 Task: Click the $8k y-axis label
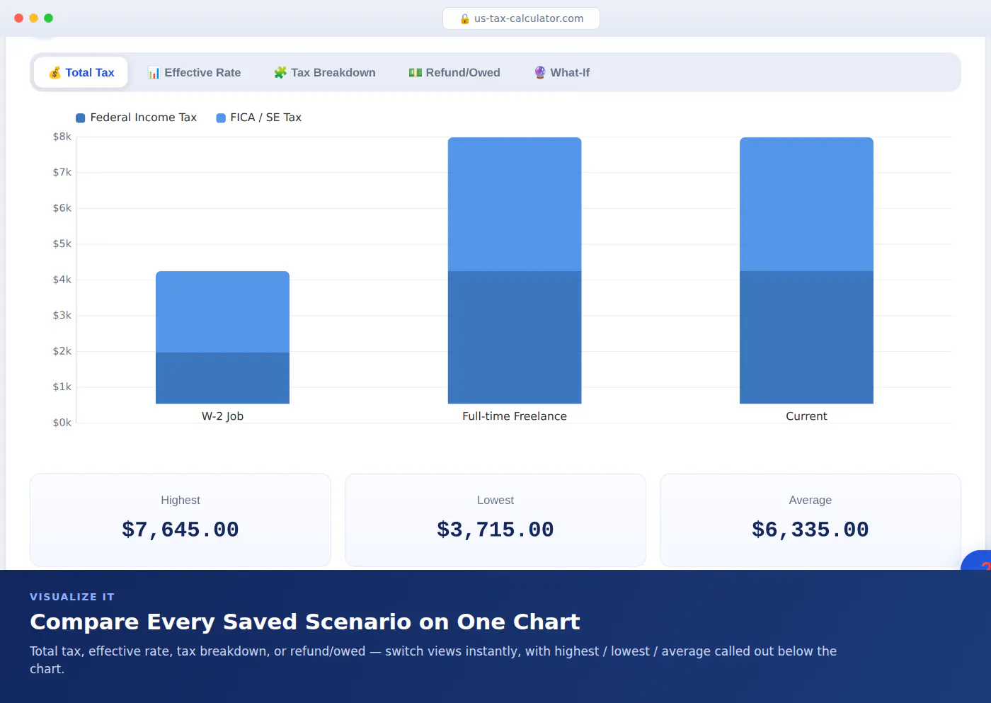click(62, 137)
